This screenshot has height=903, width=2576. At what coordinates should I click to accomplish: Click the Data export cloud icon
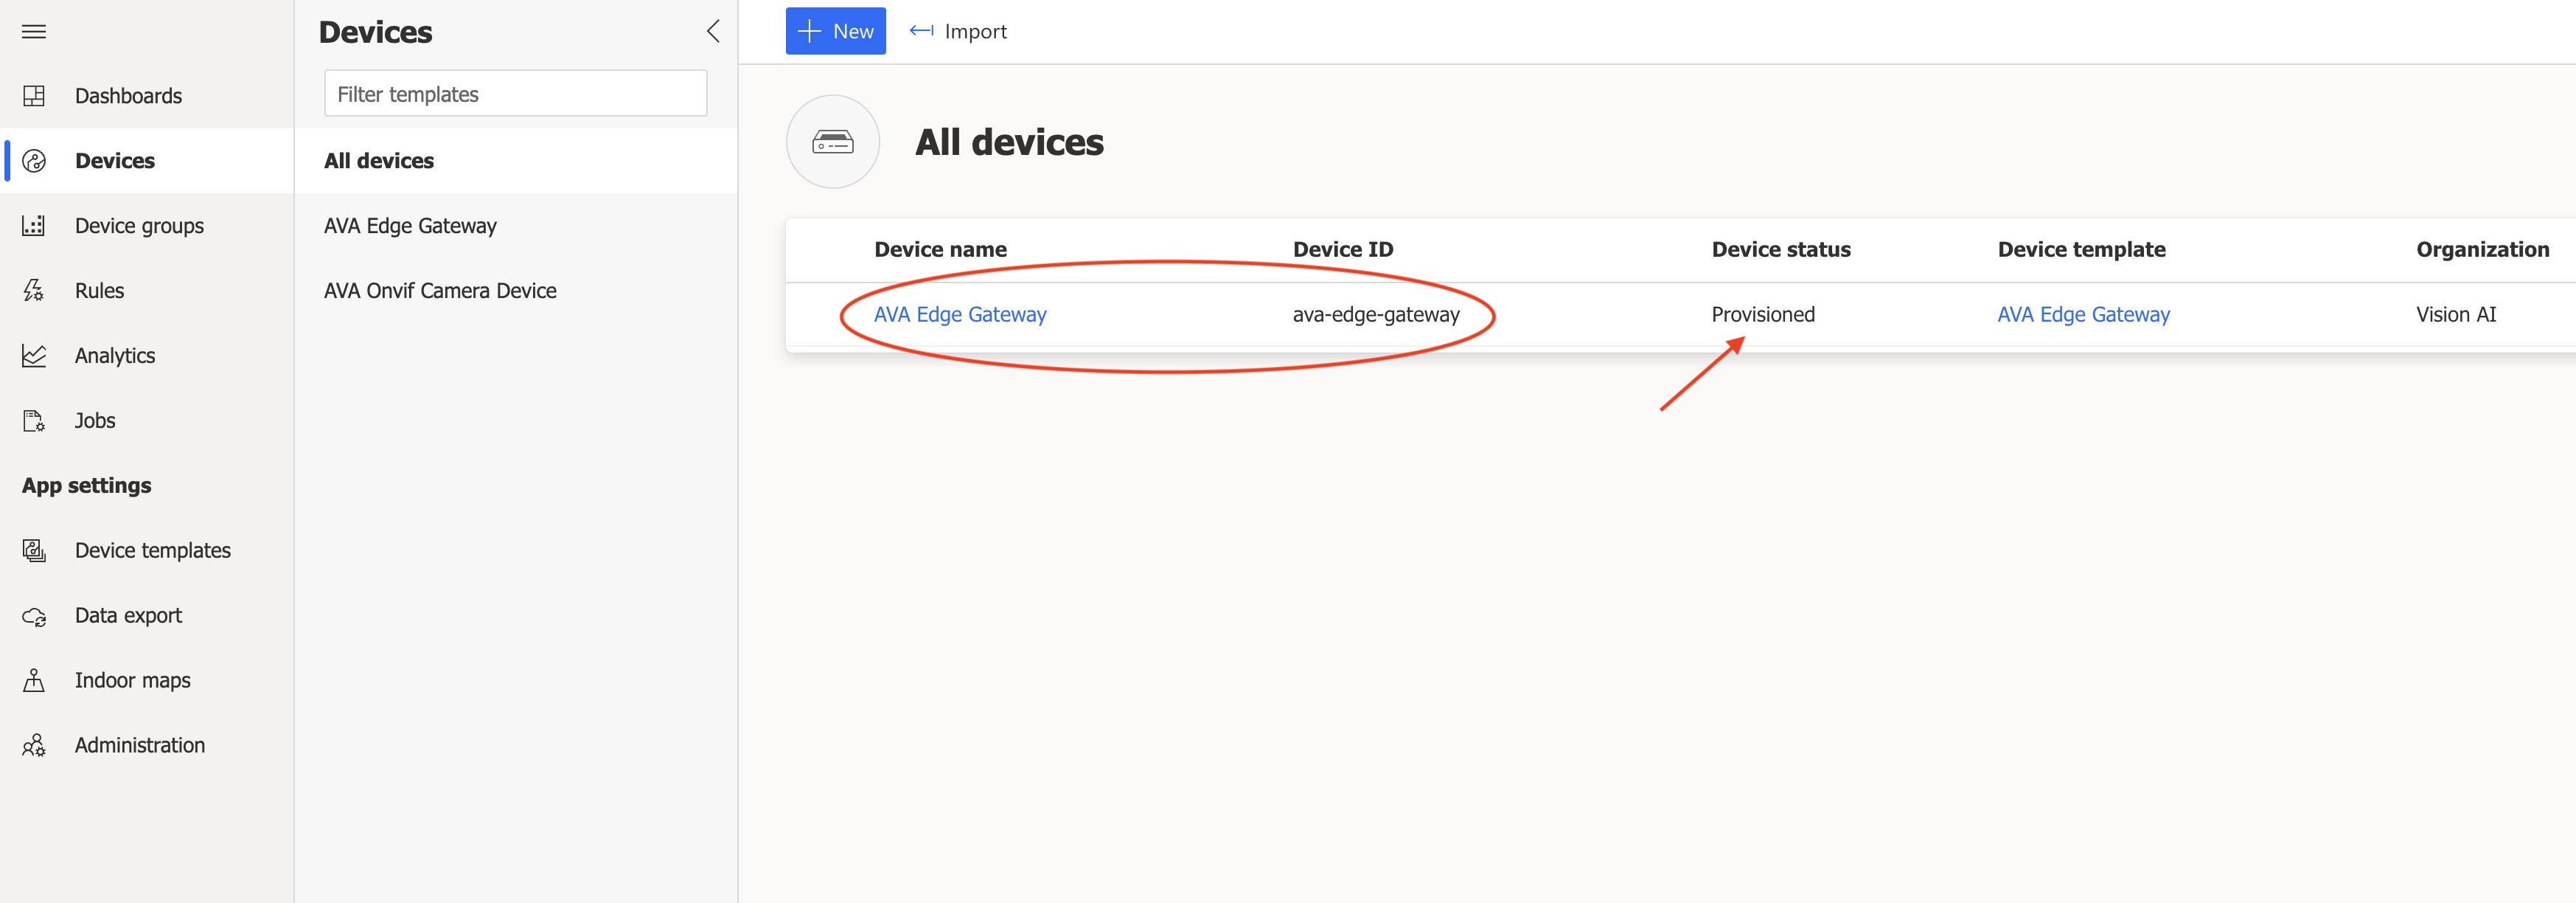click(34, 617)
